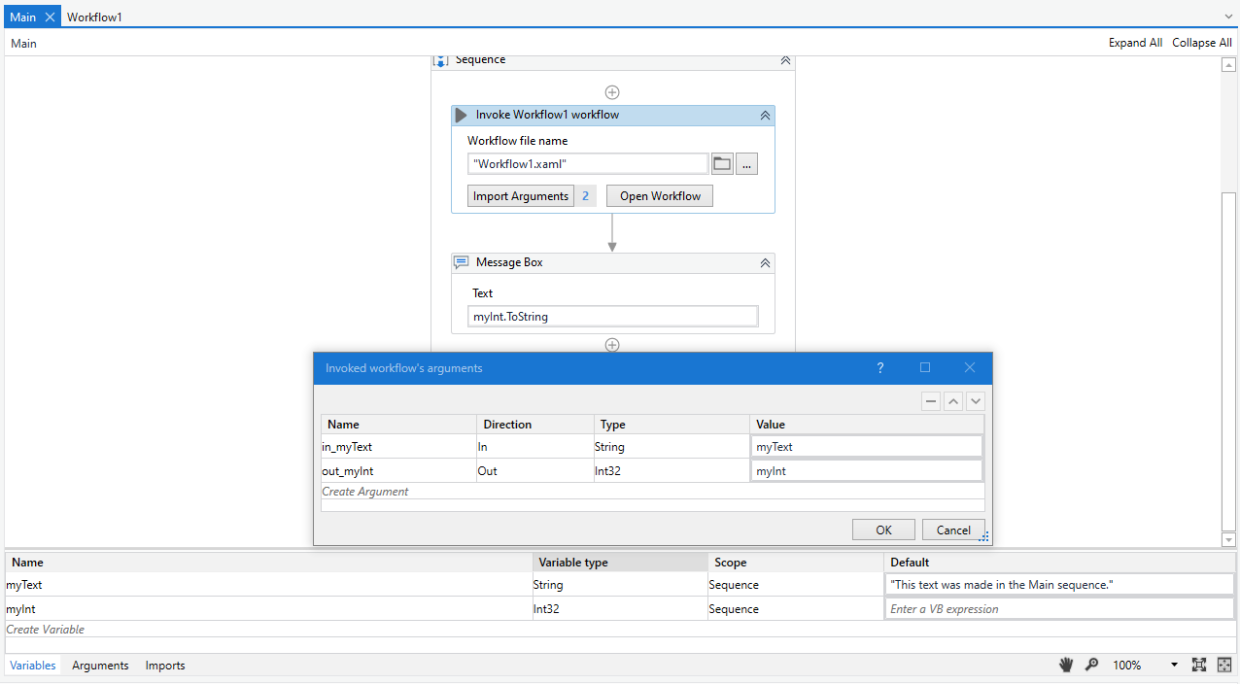
Task: Open the Arguments panel tab
Action: pos(100,666)
